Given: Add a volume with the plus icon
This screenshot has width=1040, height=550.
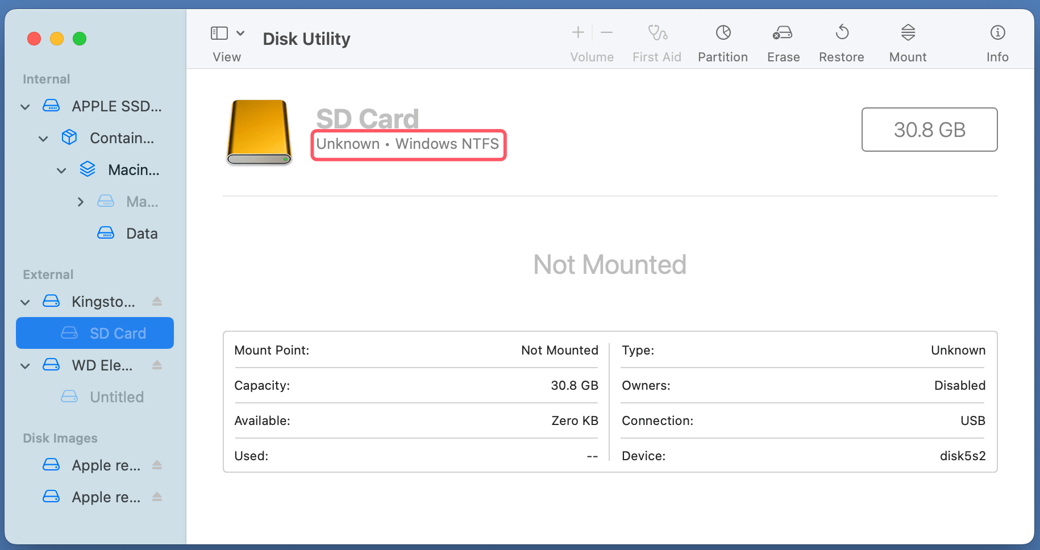Looking at the screenshot, I should click(577, 32).
